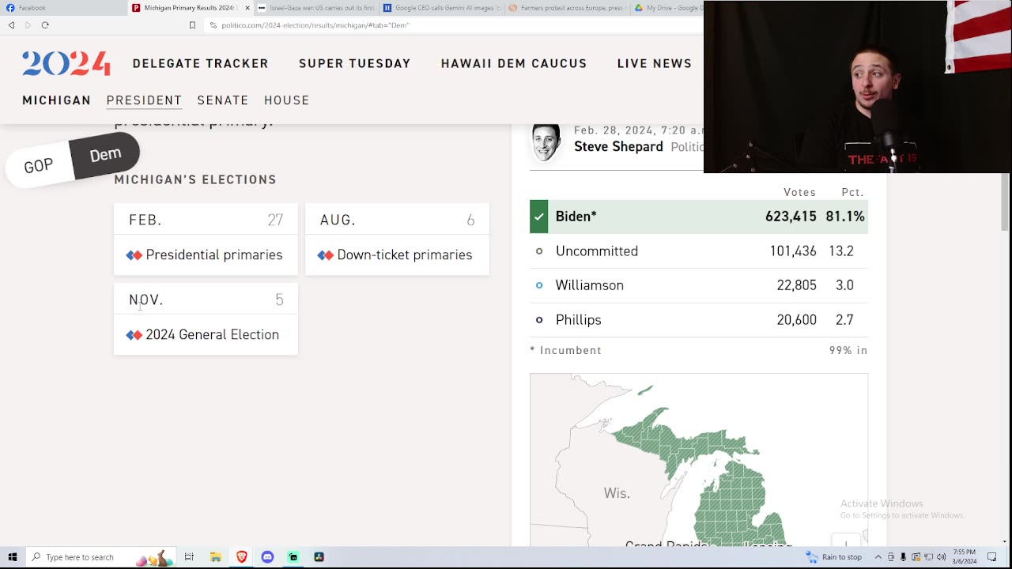Select the PRESIDENT race tab
This screenshot has width=1012, height=569.
click(144, 100)
